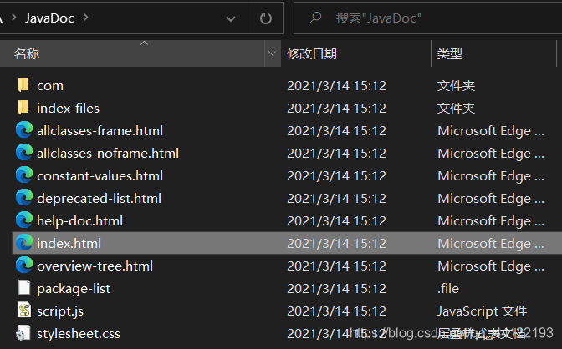Image resolution: width=562 pixels, height=349 pixels.
Task: Click the modified date of constant-values.html
Action: tap(336, 176)
